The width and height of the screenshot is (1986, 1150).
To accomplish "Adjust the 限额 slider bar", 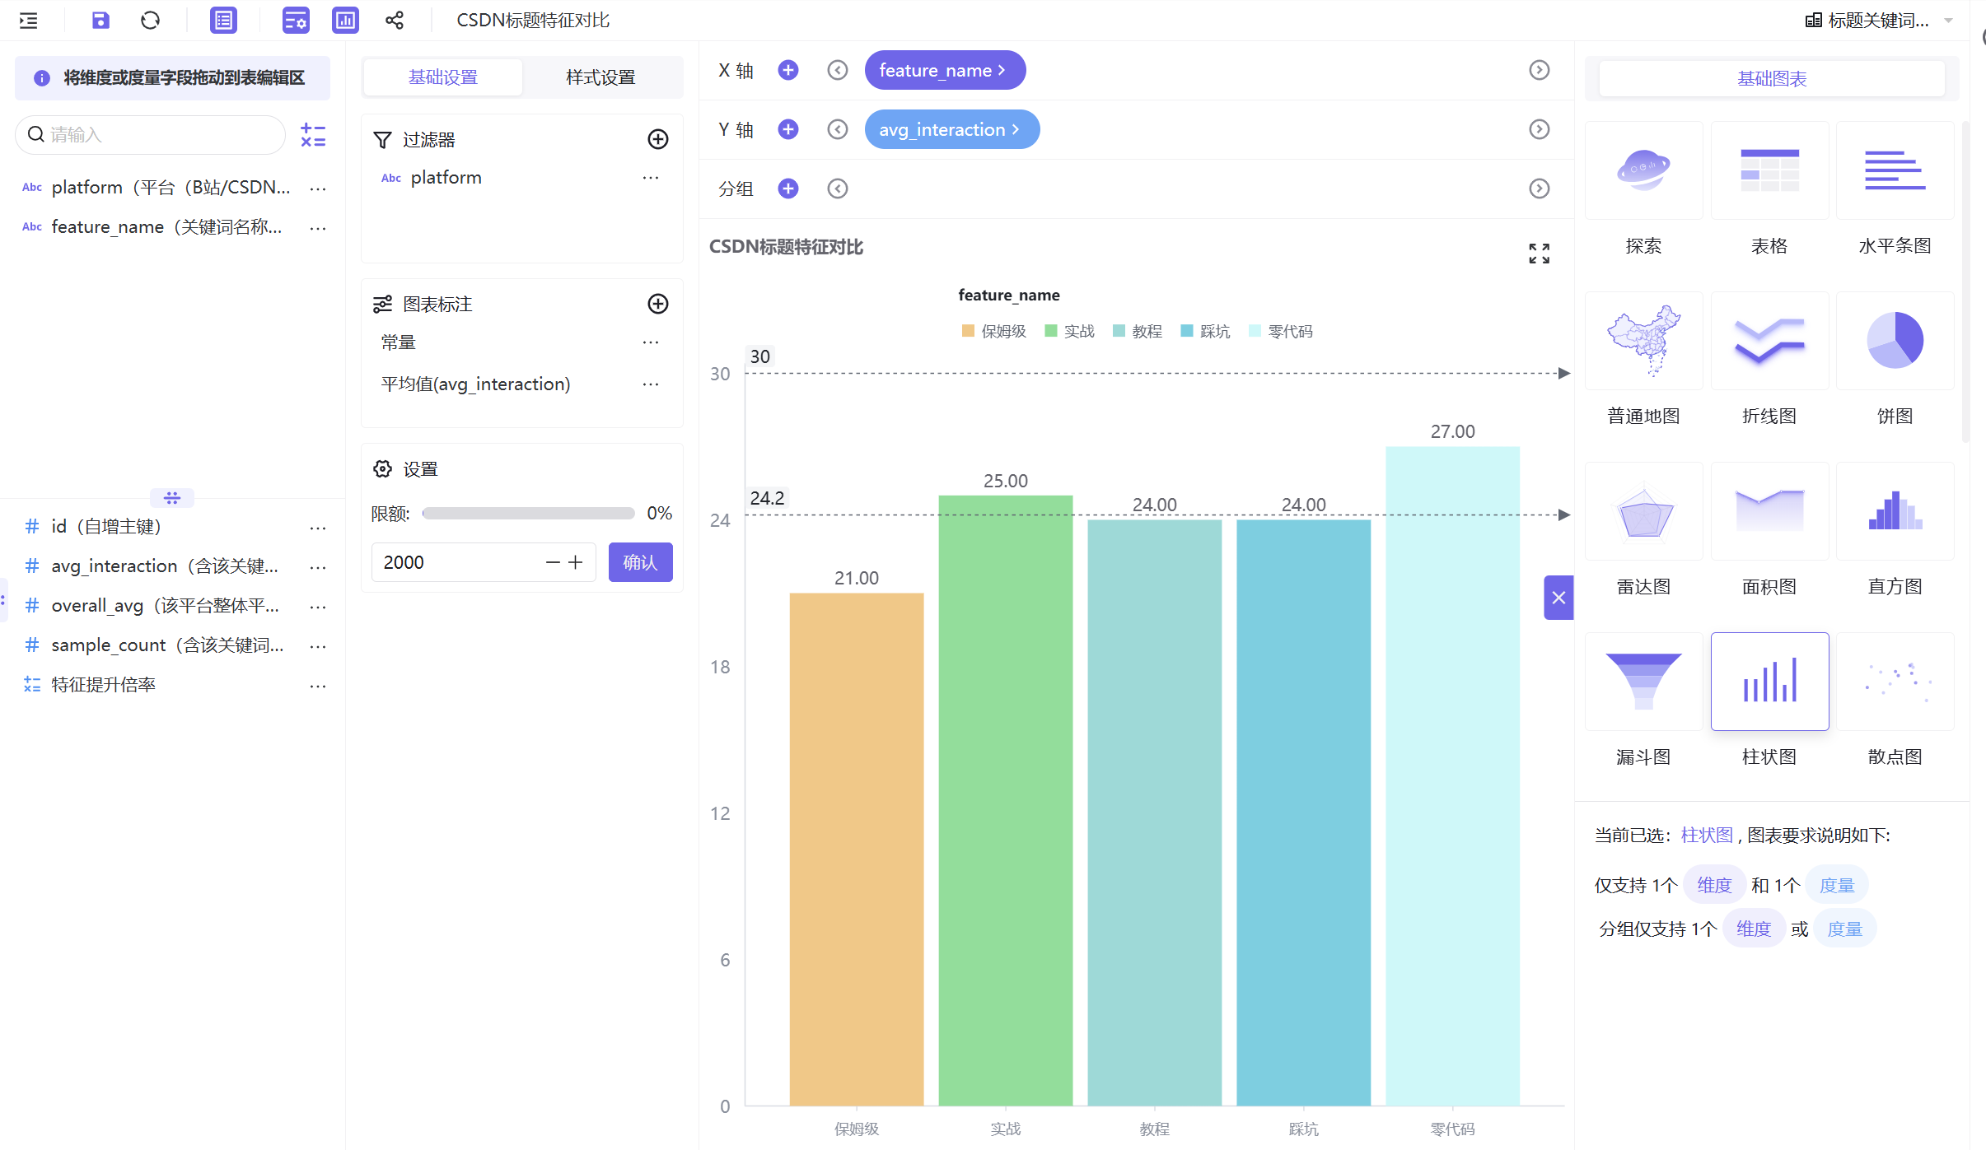I will (528, 514).
